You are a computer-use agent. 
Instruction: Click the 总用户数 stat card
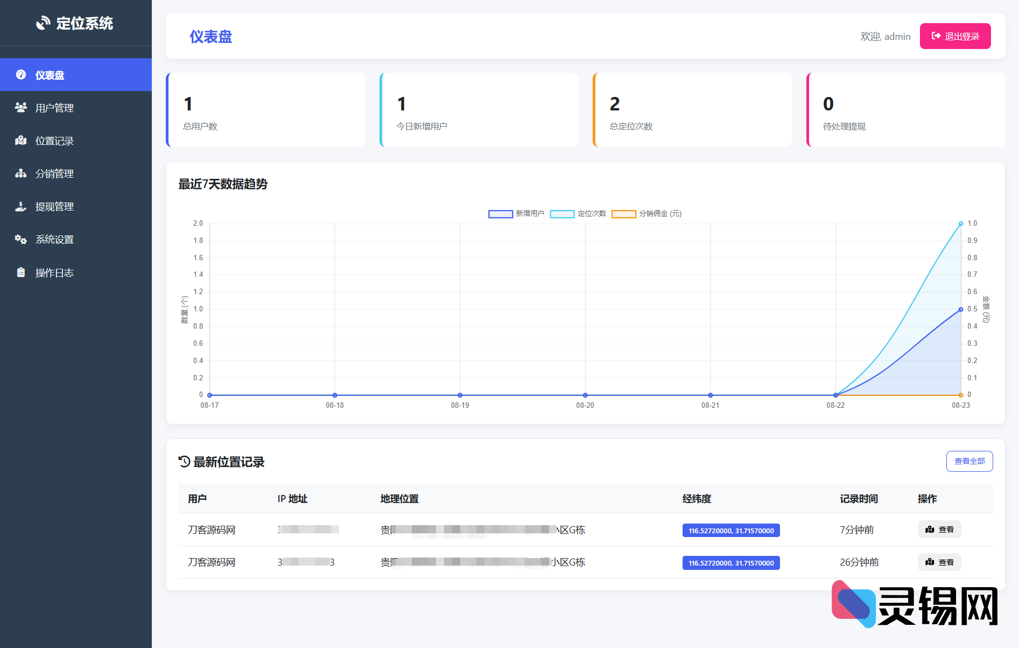coord(265,109)
